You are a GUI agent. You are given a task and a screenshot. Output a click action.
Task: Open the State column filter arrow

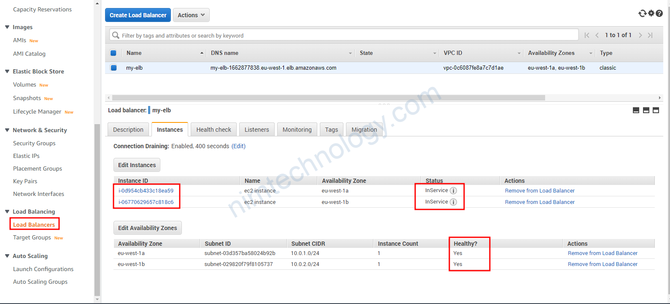pos(435,53)
